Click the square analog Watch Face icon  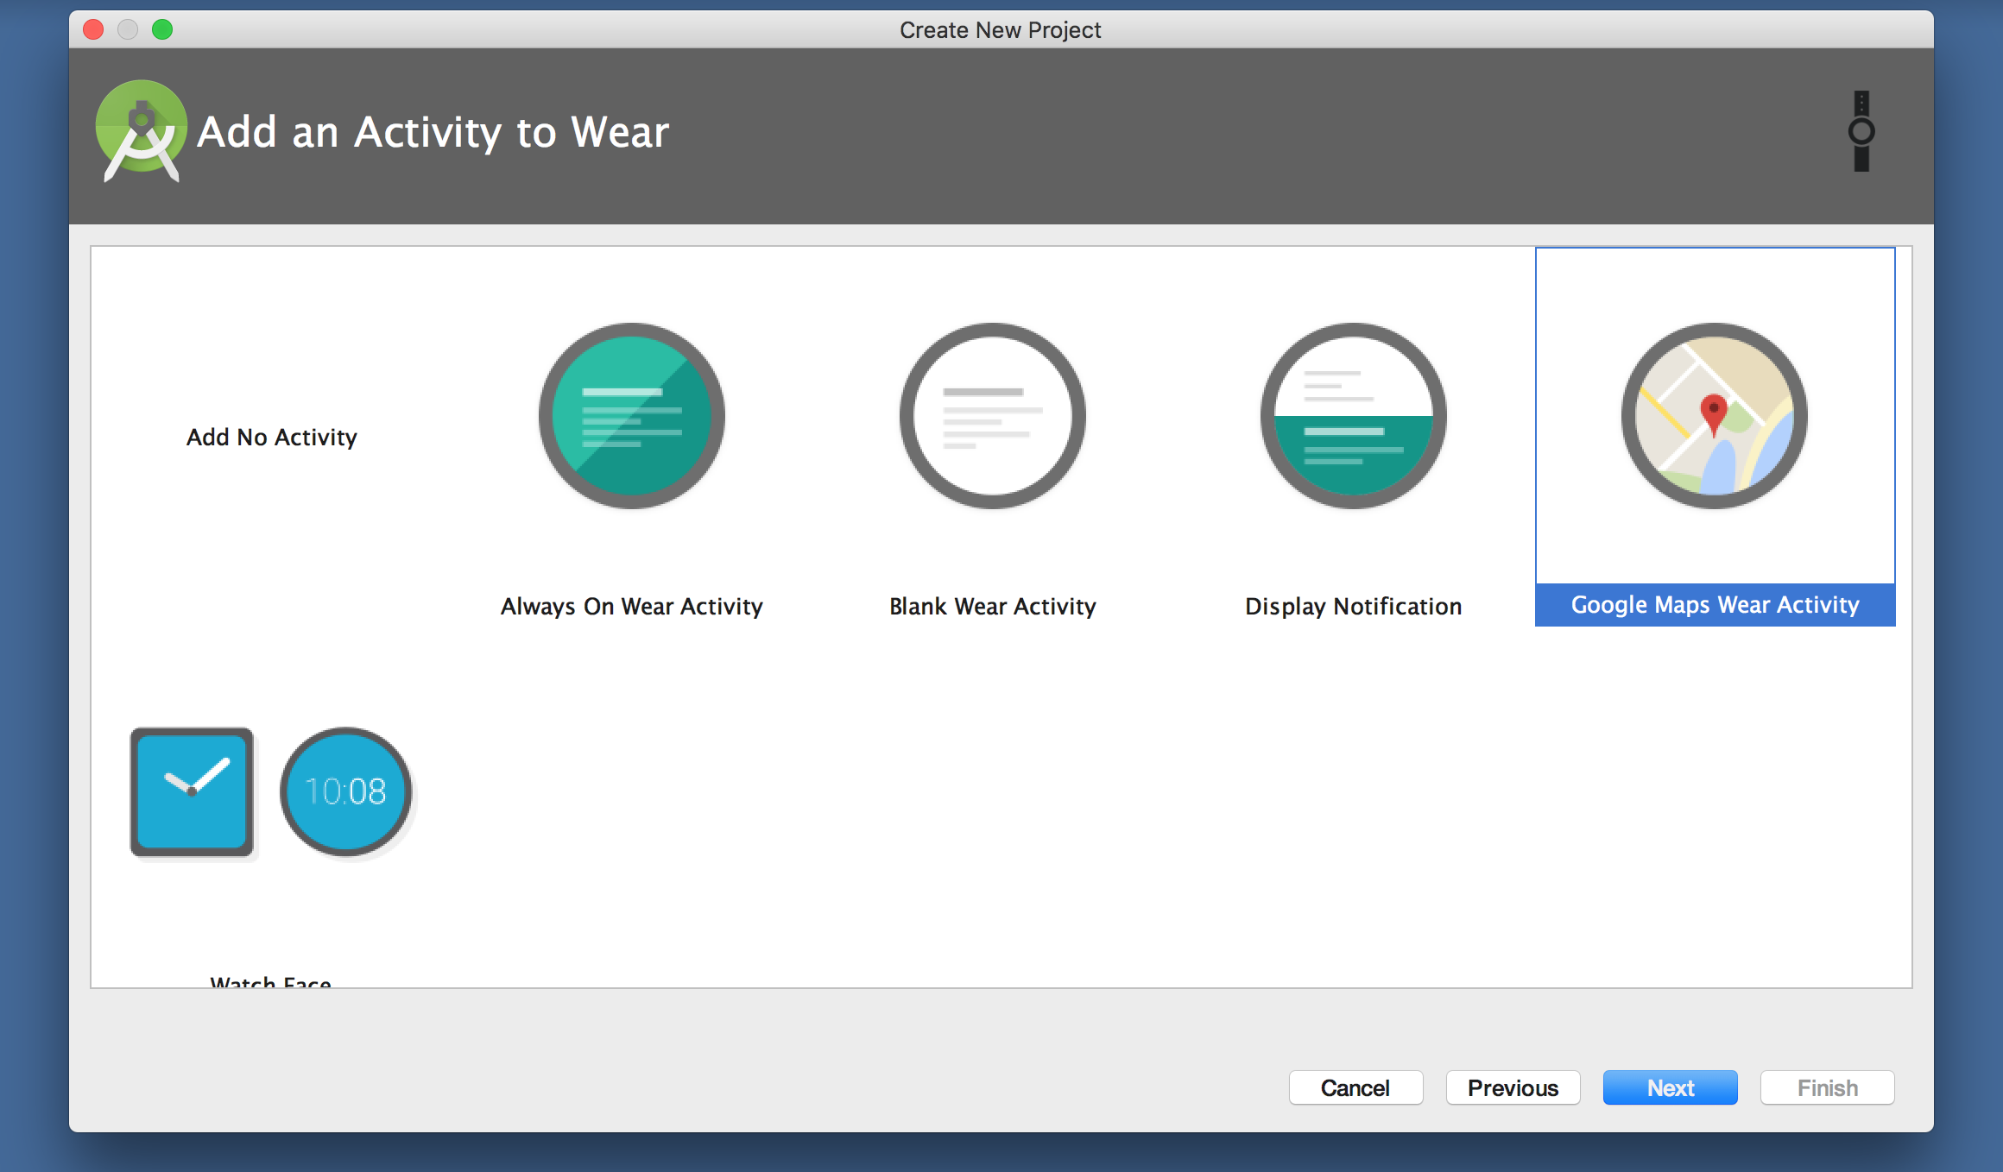[192, 791]
